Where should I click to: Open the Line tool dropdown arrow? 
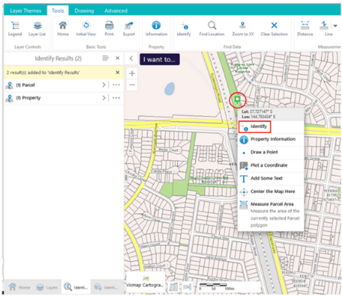[335, 26]
